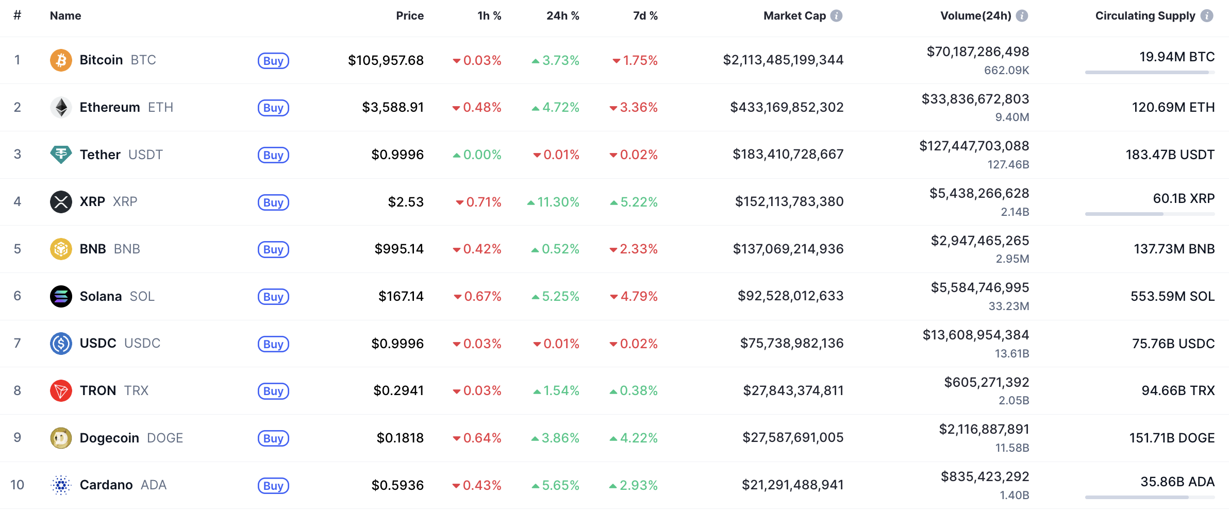Image resolution: width=1229 pixels, height=512 pixels.
Task: Click the XRP circulating supply progress bar
Action: tap(1149, 214)
